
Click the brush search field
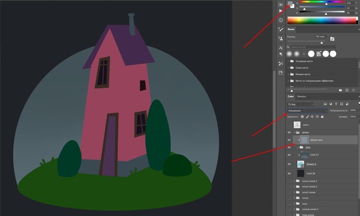(x=313, y=47)
